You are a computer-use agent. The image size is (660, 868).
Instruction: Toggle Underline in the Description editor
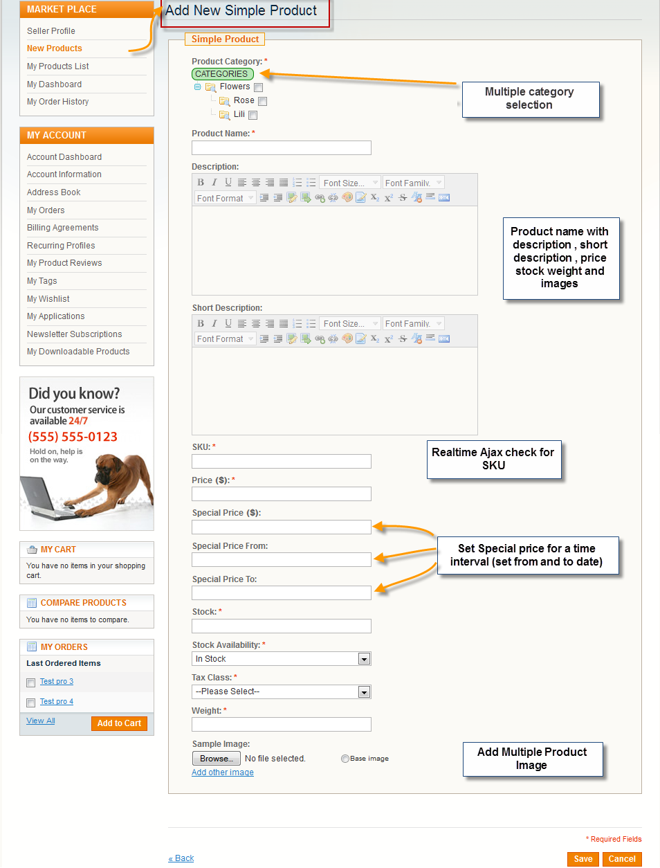pyautogui.click(x=228, y=183)
